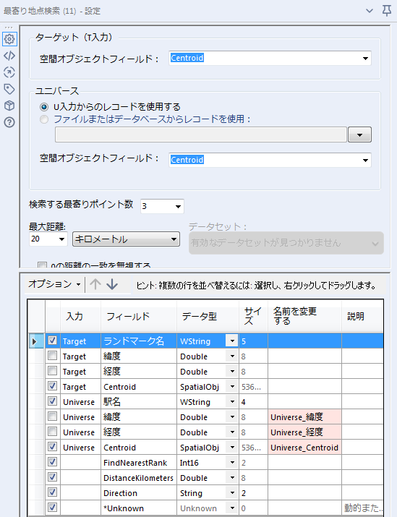Check the Universe 経度 row checkbox
397x517 pixels.
tap(53, 431)
